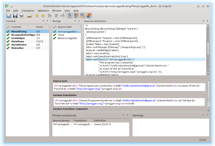Select the MainMenu context
Viewport: 215px width, 146px height.
pyautogui.click(x=17, y=41)
